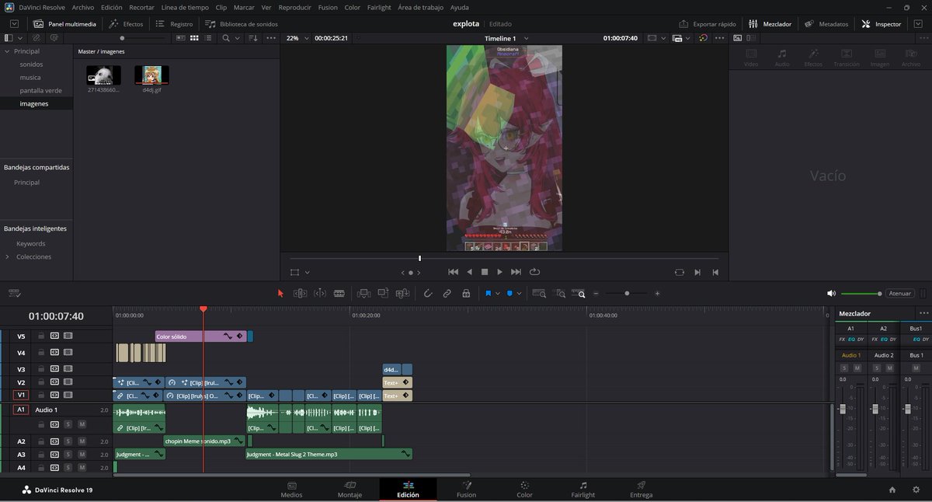
Task: Open the Fairlight menu in menu bar
Action: 380,7
